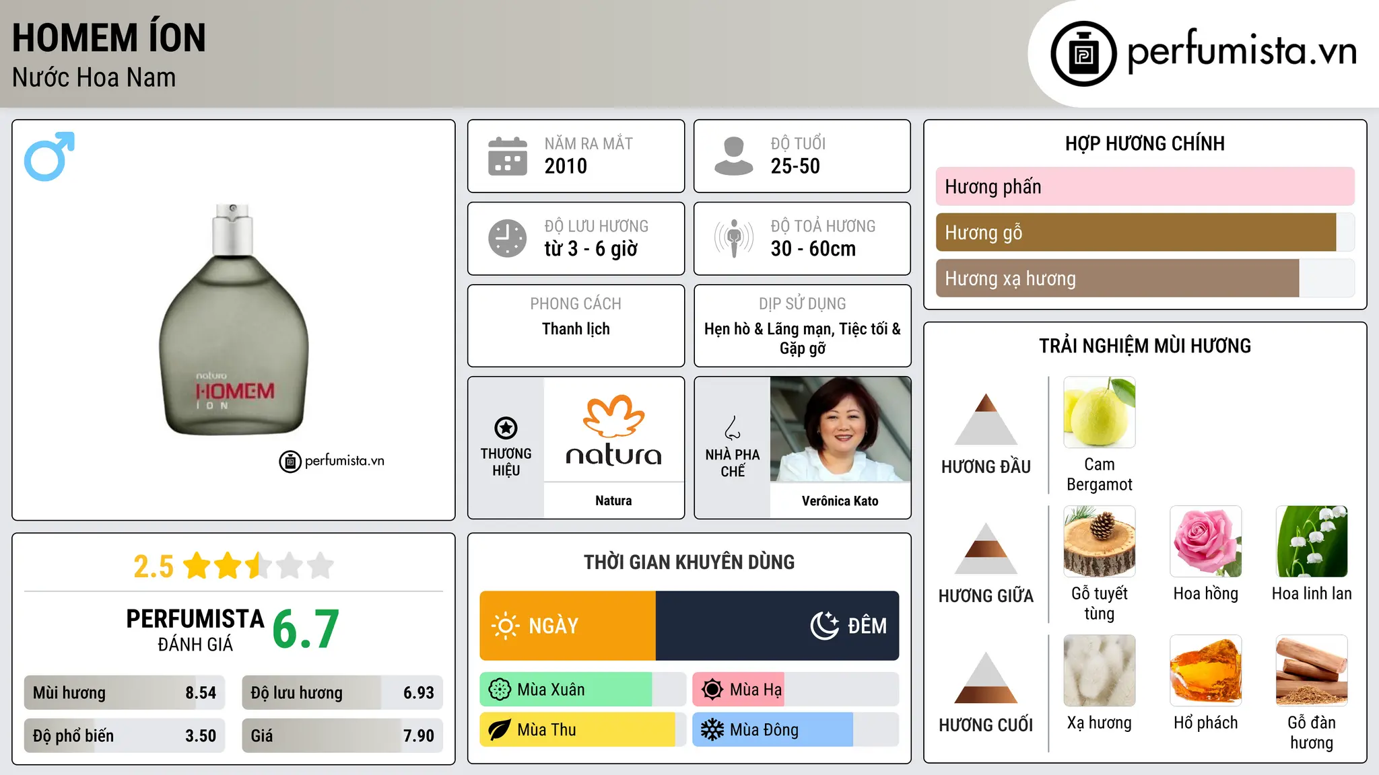The image size is (1379, 775).
Task: Click the 2.5 star rating stars
Action: point(259,566)
